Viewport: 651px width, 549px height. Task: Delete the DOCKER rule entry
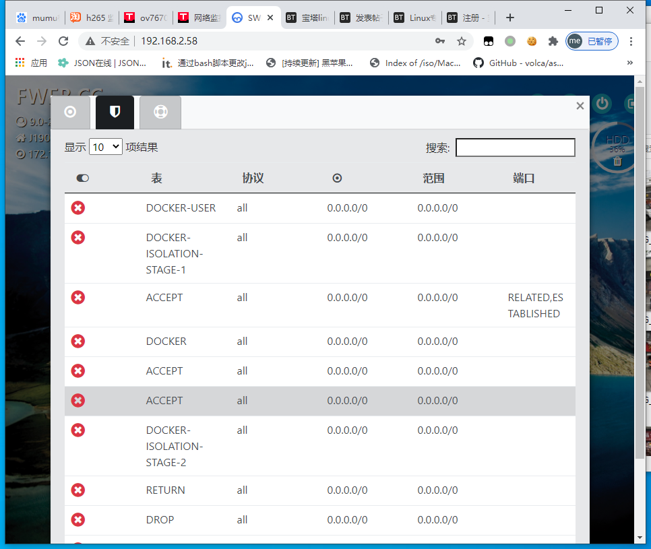click(x=78, y=342)
